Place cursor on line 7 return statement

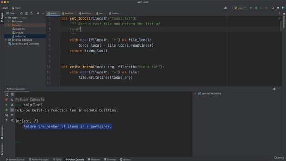click(x=88, y=51)
